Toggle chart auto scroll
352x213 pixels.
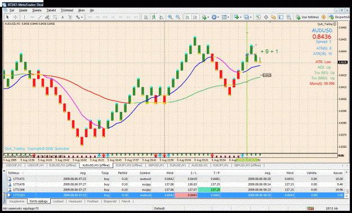click(187, 17)
